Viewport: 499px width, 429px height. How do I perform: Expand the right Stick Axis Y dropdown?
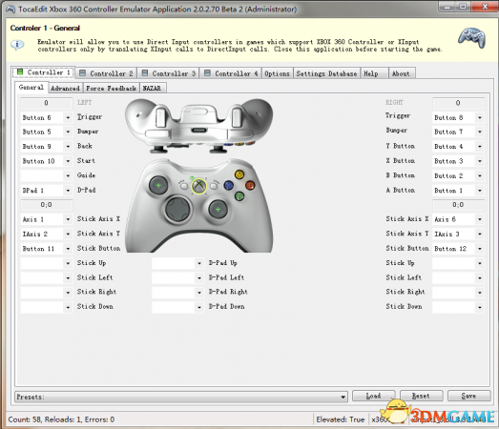click(x=480, y=234)
